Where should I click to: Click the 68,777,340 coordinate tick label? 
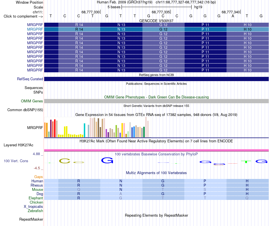[231, 12]
